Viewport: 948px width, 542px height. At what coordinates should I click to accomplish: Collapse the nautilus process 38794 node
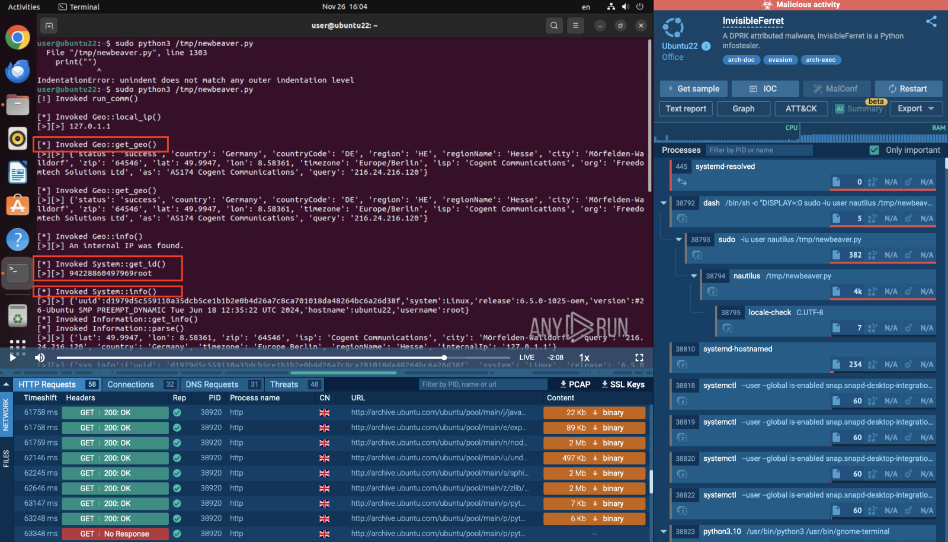point(694,276)
